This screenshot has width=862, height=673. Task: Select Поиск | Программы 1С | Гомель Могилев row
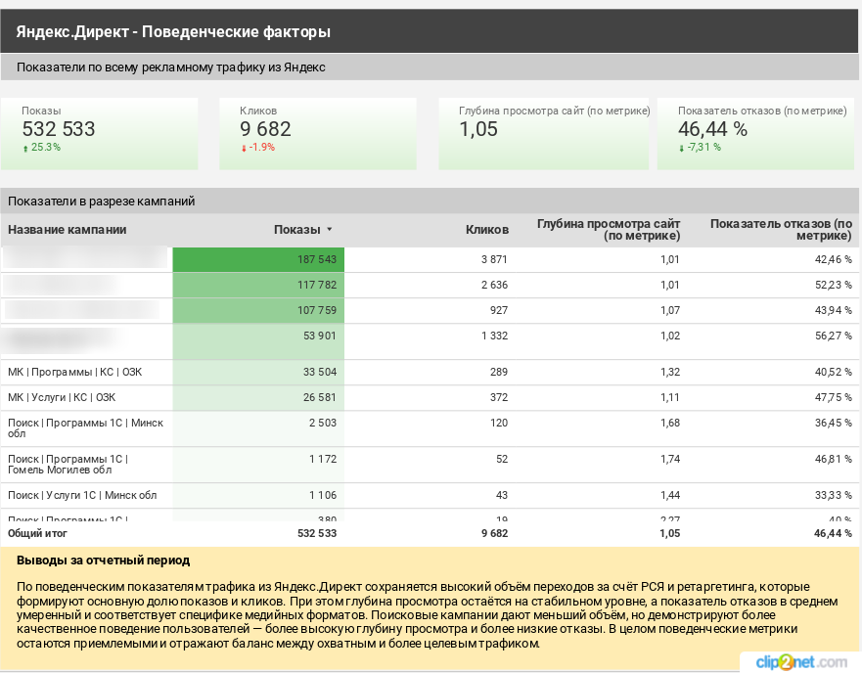[68, 465]
